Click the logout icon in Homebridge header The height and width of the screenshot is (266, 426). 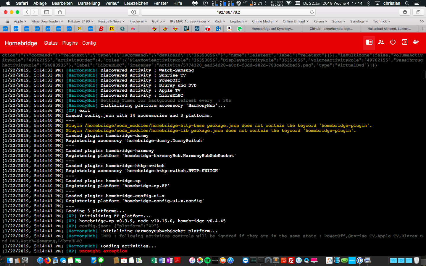[x=404, y=42]
